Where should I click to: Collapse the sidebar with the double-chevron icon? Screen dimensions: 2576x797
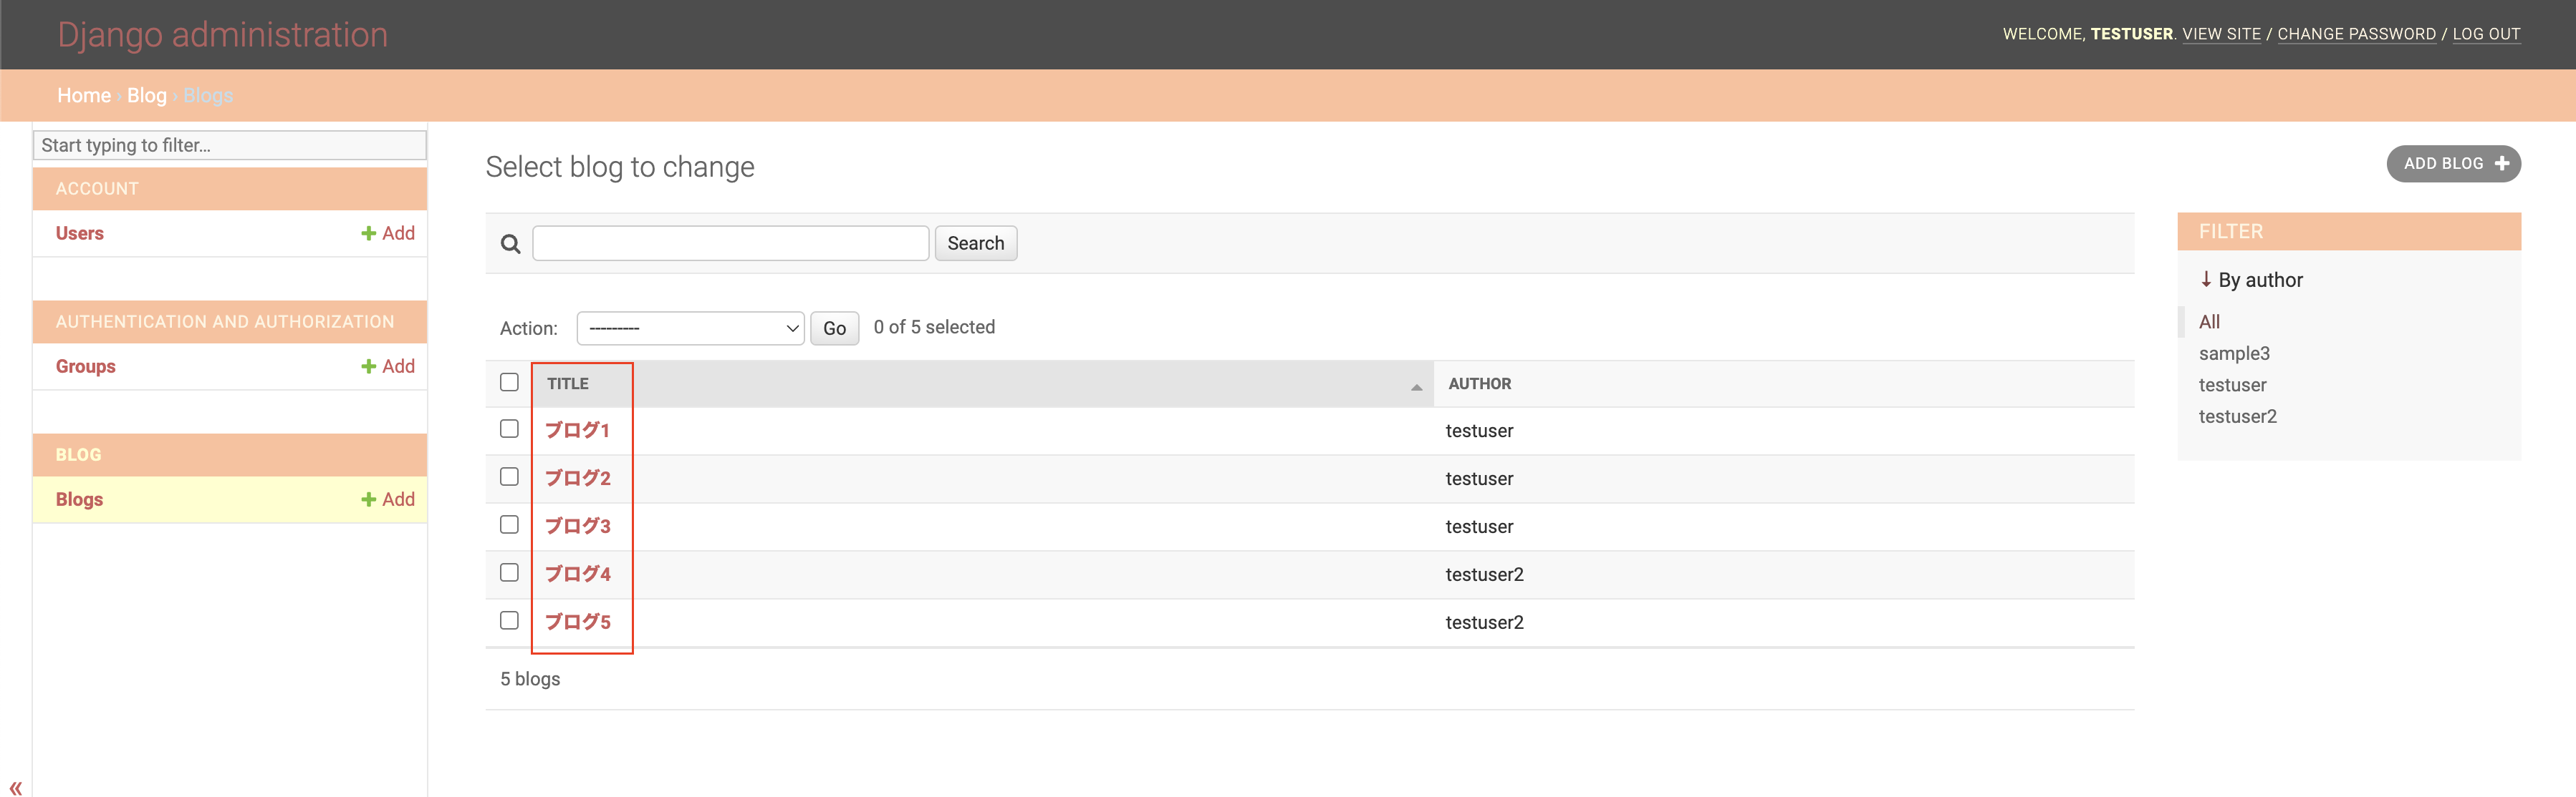pos(16,787)
